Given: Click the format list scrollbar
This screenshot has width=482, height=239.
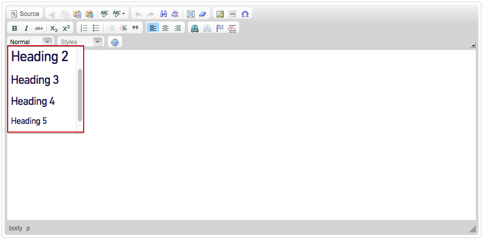Looking at the screenshot, I should click(80, 95).
